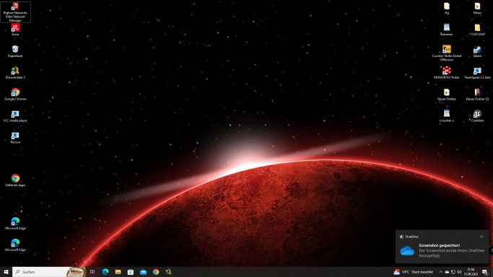Image resolution: width=493 pixels, height=277 pixels.
Task: Open the JDownloader 2 desktop shortcut
Action: coord(15,73)
